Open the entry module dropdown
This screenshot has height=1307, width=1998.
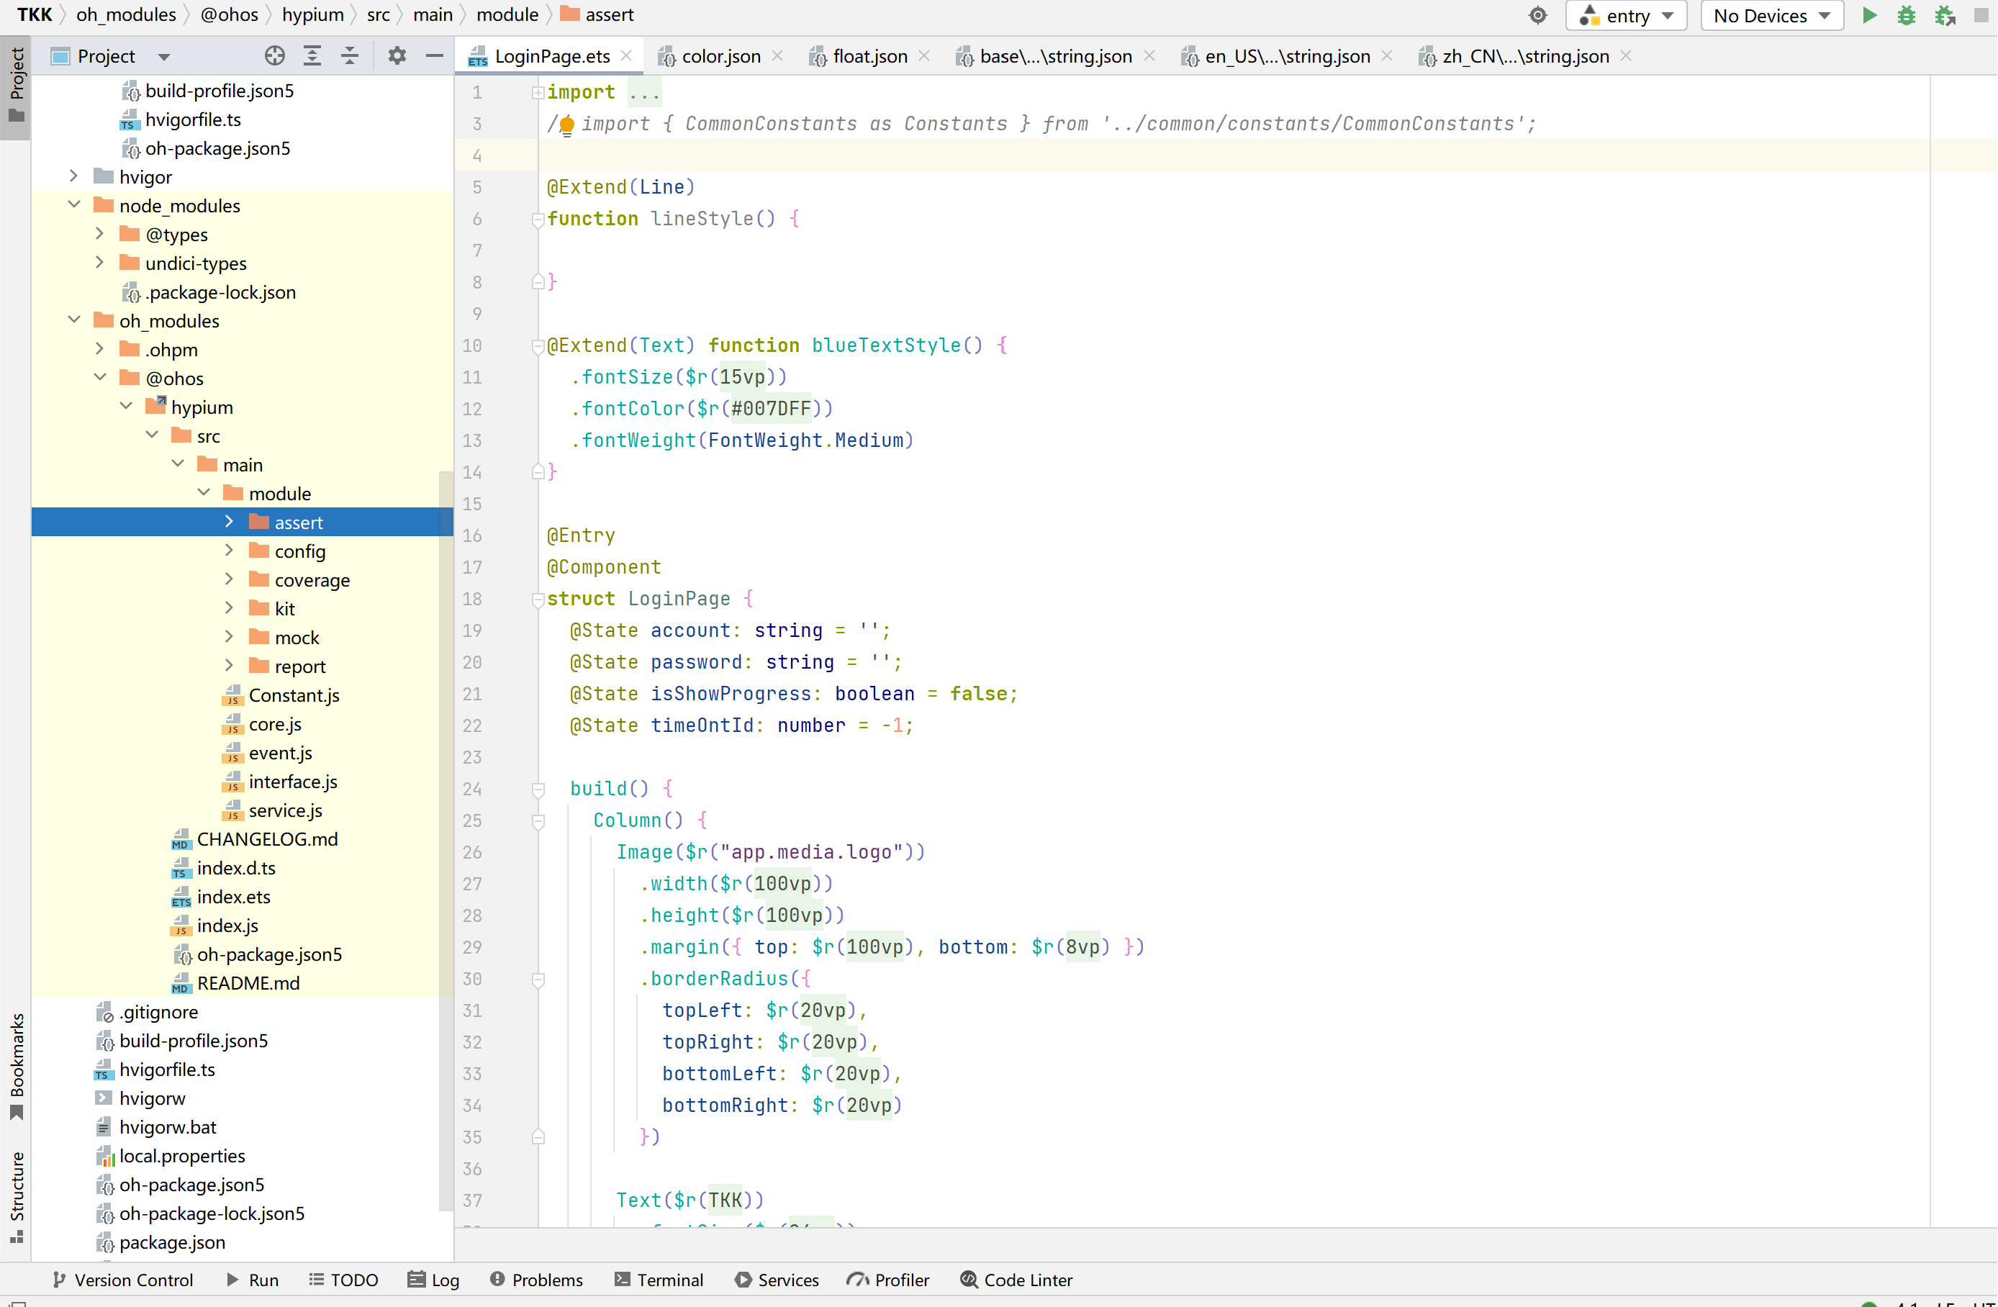point(1626,16)
